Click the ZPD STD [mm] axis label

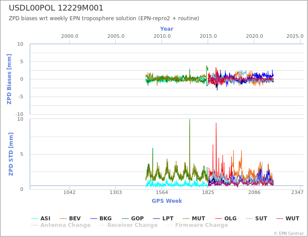coord(11,154)
